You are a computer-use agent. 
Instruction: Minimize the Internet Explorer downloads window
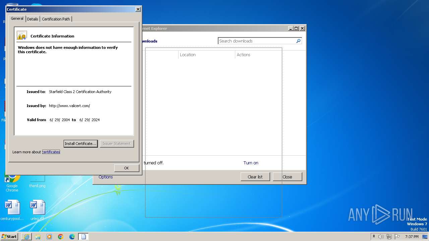(x=291, y=28)
